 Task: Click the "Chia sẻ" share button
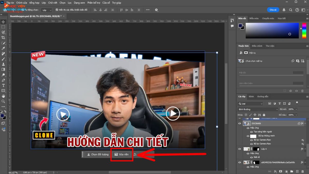273,10
